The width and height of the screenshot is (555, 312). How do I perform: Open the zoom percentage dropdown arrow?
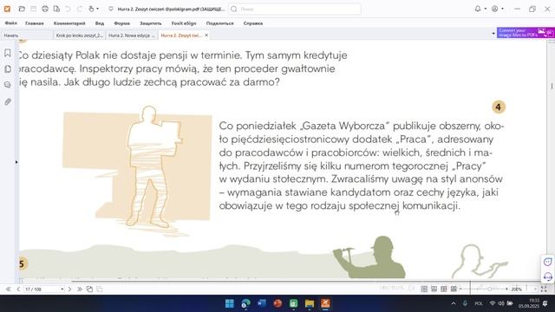535,289
